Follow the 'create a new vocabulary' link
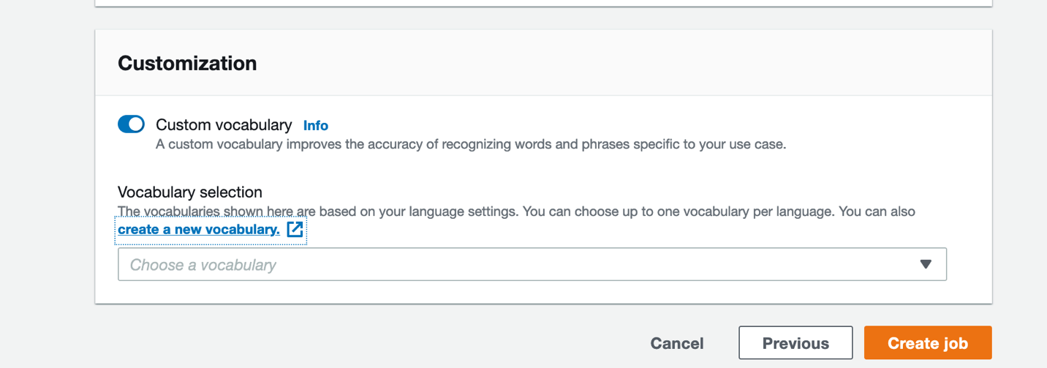The image size is (1047, 368). [199, 230]
